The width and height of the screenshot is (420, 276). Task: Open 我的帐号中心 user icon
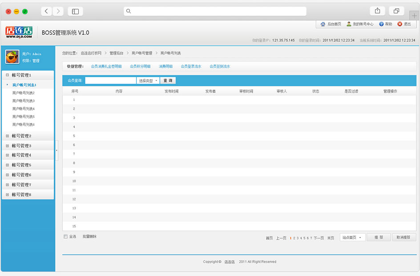pos(349,24)
